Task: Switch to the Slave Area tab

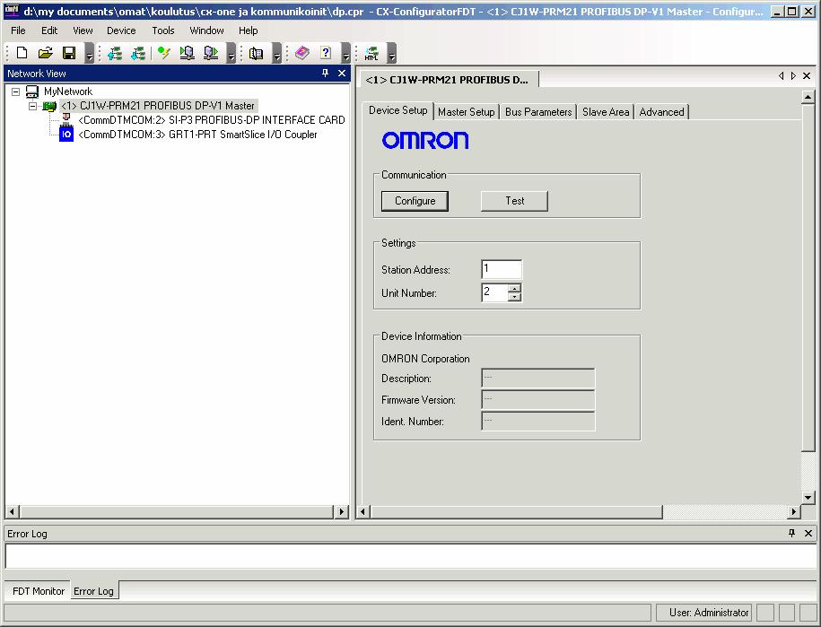Action: (606, 112)
